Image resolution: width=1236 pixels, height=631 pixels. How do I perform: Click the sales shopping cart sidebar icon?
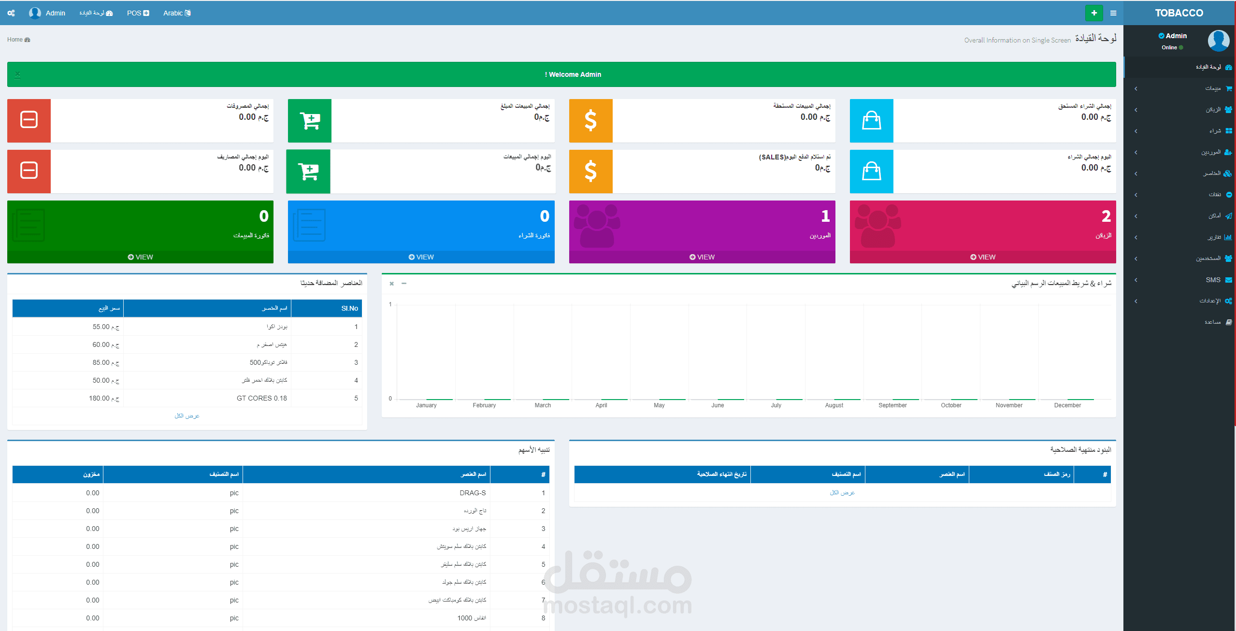point(1228,88)
